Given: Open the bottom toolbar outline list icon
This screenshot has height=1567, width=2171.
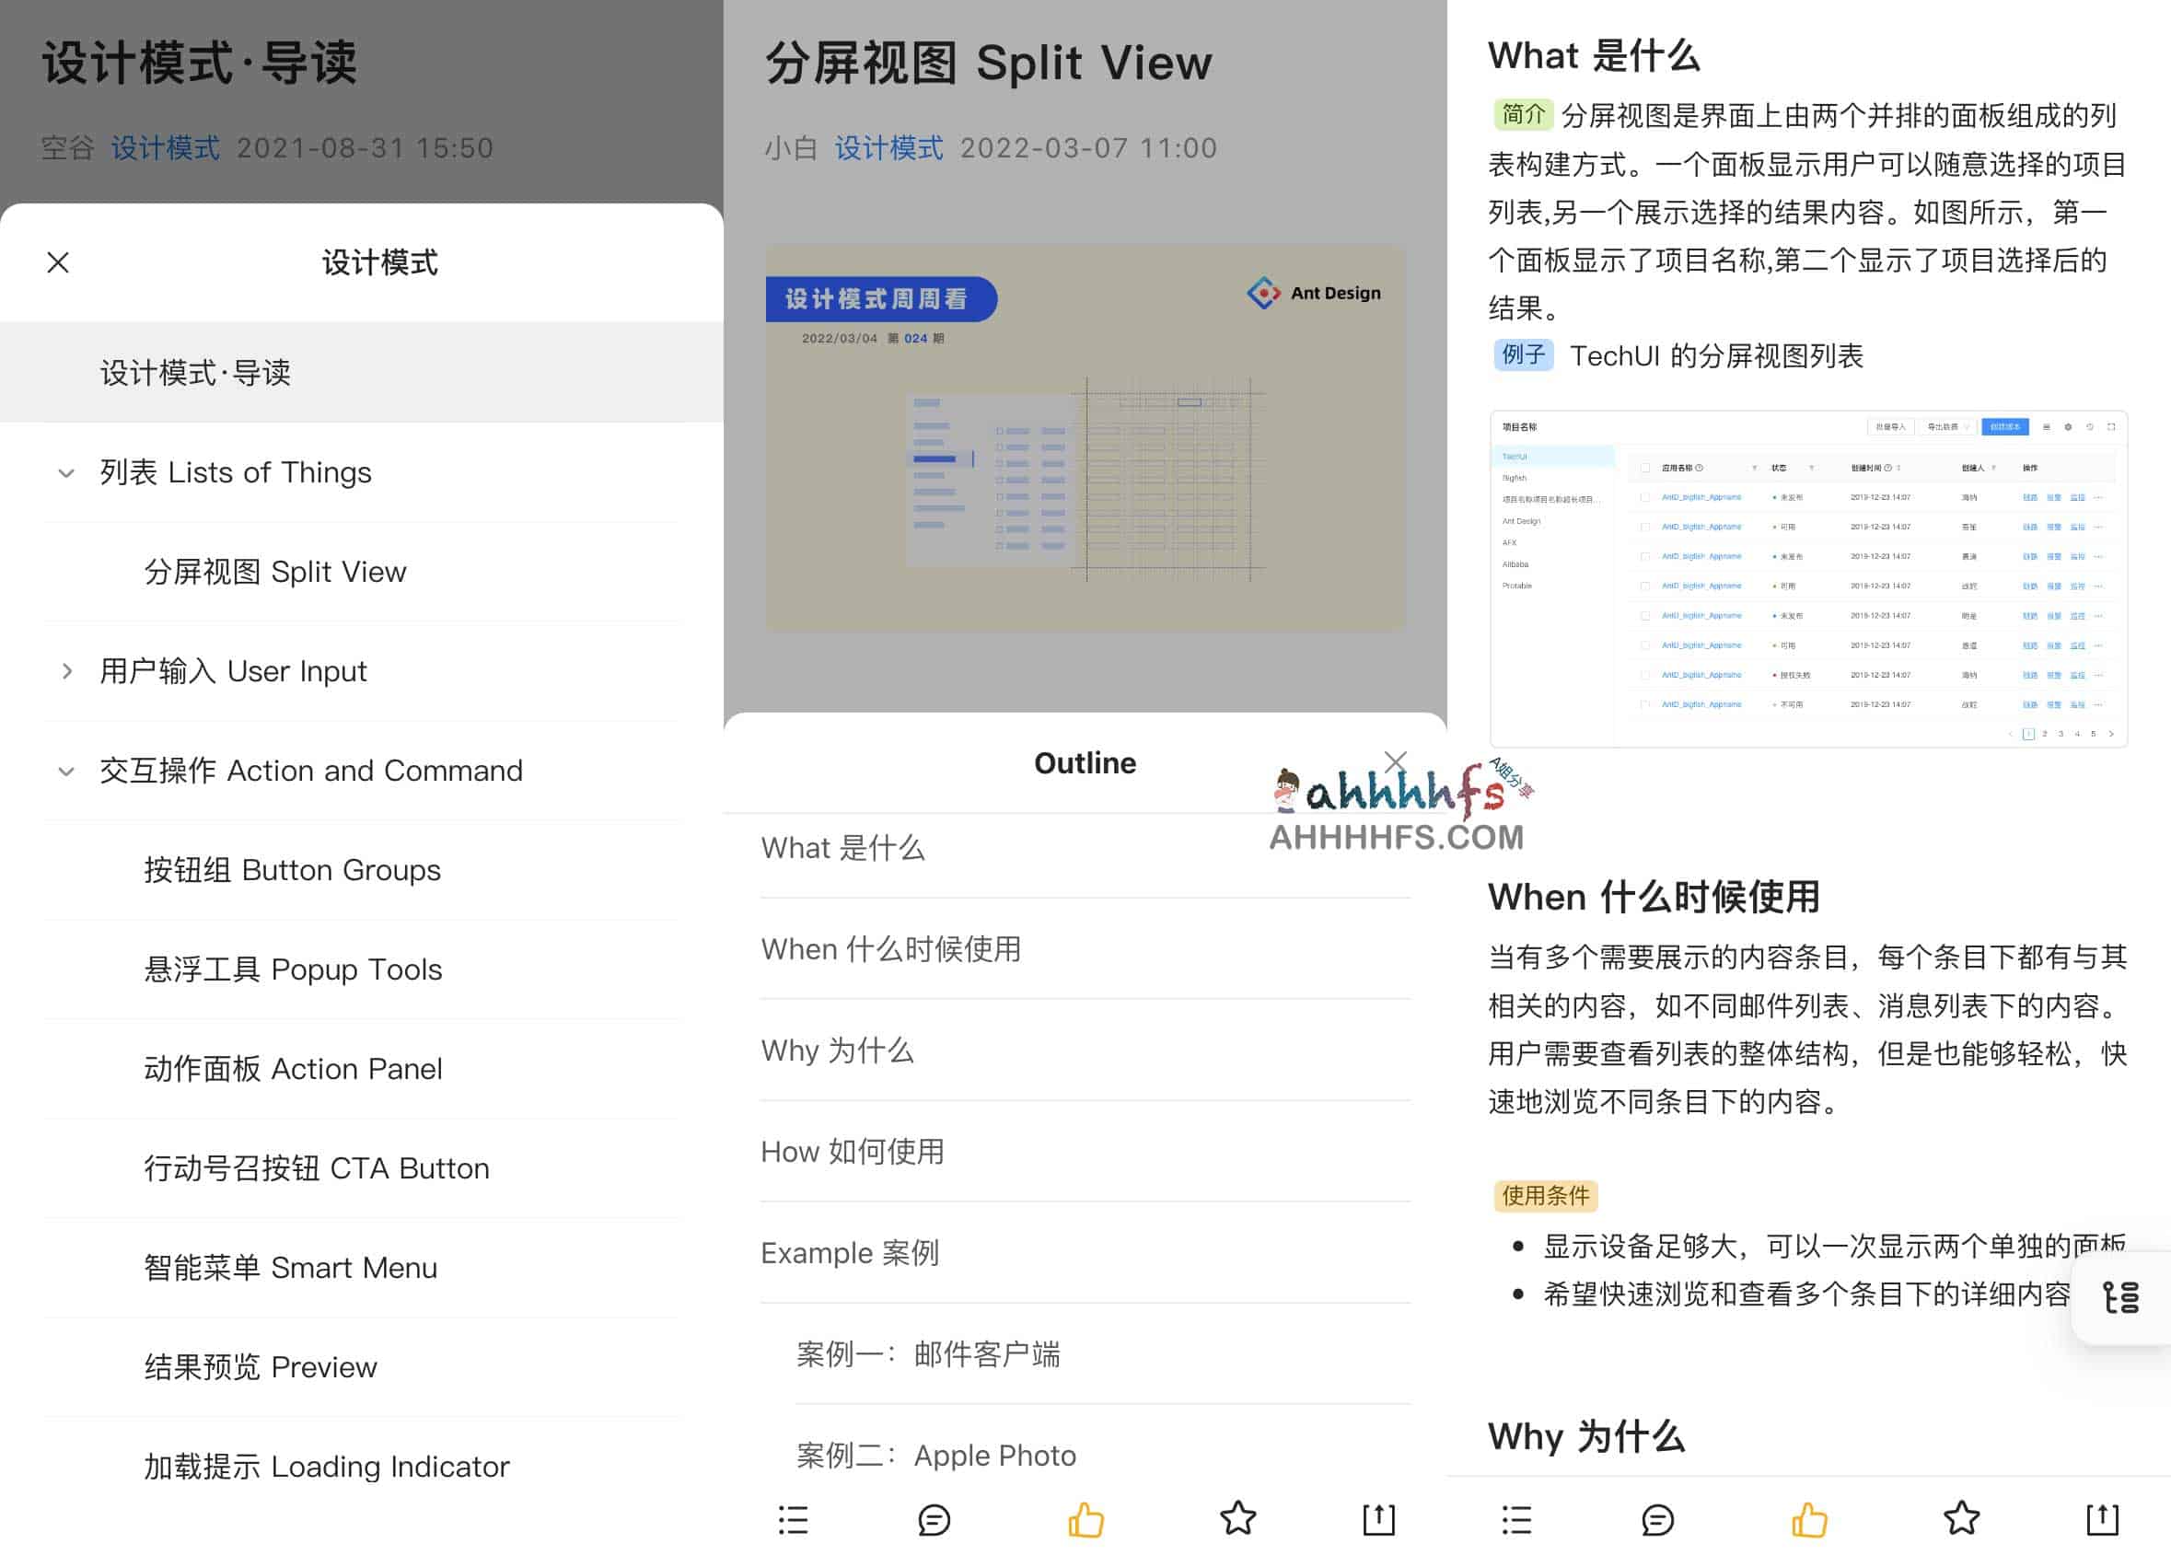Looking at the screenshot, I should click(x=793, y=1520).
